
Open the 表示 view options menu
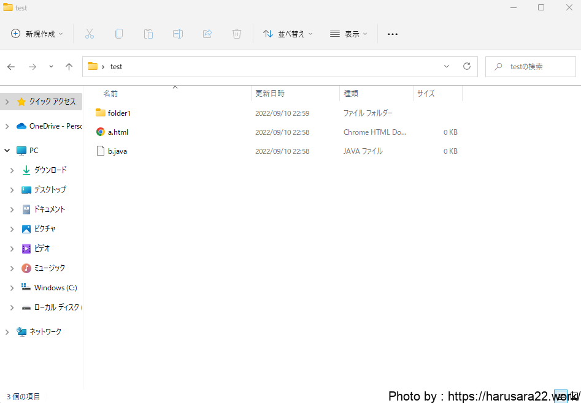point(348,34)
